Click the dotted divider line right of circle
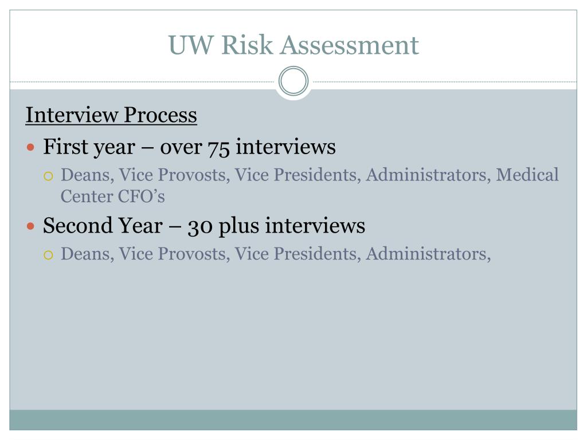Screen dimensions: 587x440 tap(445, 81)
